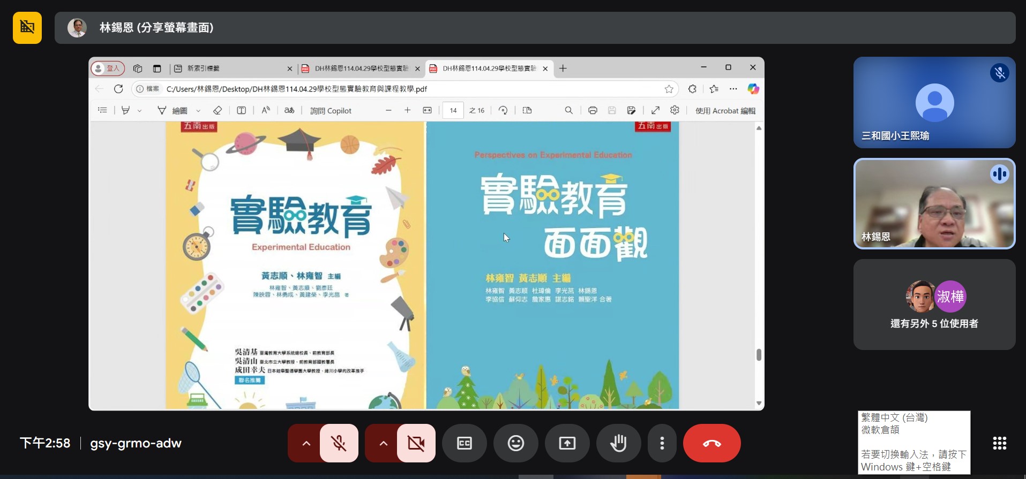Enter PDF full screen mode

coord(655,110)
